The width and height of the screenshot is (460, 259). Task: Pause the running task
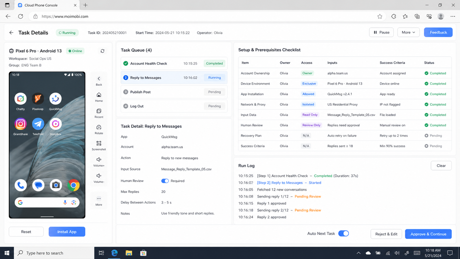(381, 32)
